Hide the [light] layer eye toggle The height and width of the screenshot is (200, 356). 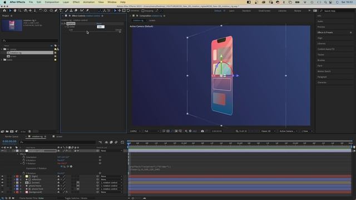(2, 176)
